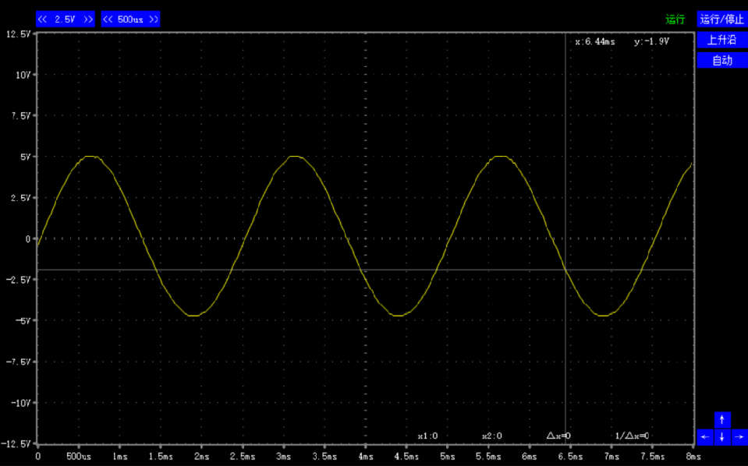Viewport: 748px width, 466px height.
Task: Increase voltage scale with >> beside 2.5V
Action: 88,19
